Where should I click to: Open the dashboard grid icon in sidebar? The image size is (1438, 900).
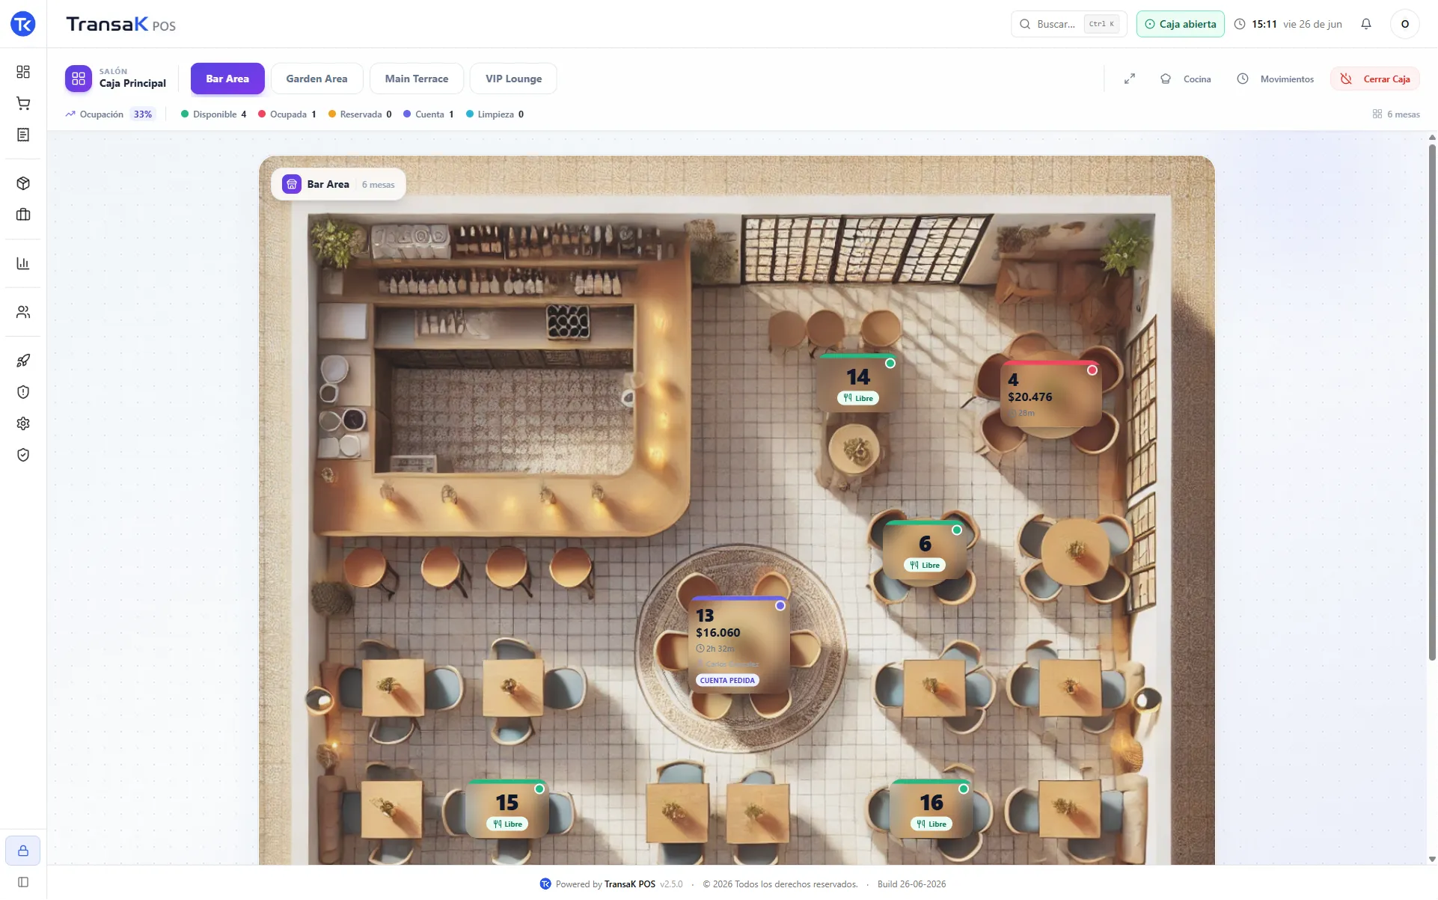tap(23, 72)
